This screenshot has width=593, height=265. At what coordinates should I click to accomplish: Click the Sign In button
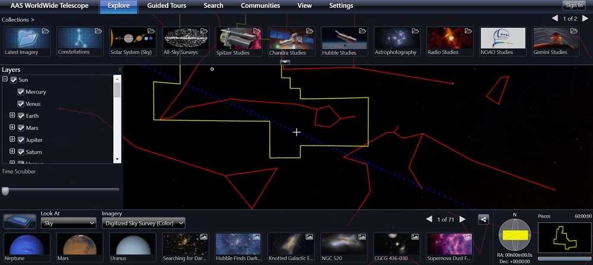(573, 5)
